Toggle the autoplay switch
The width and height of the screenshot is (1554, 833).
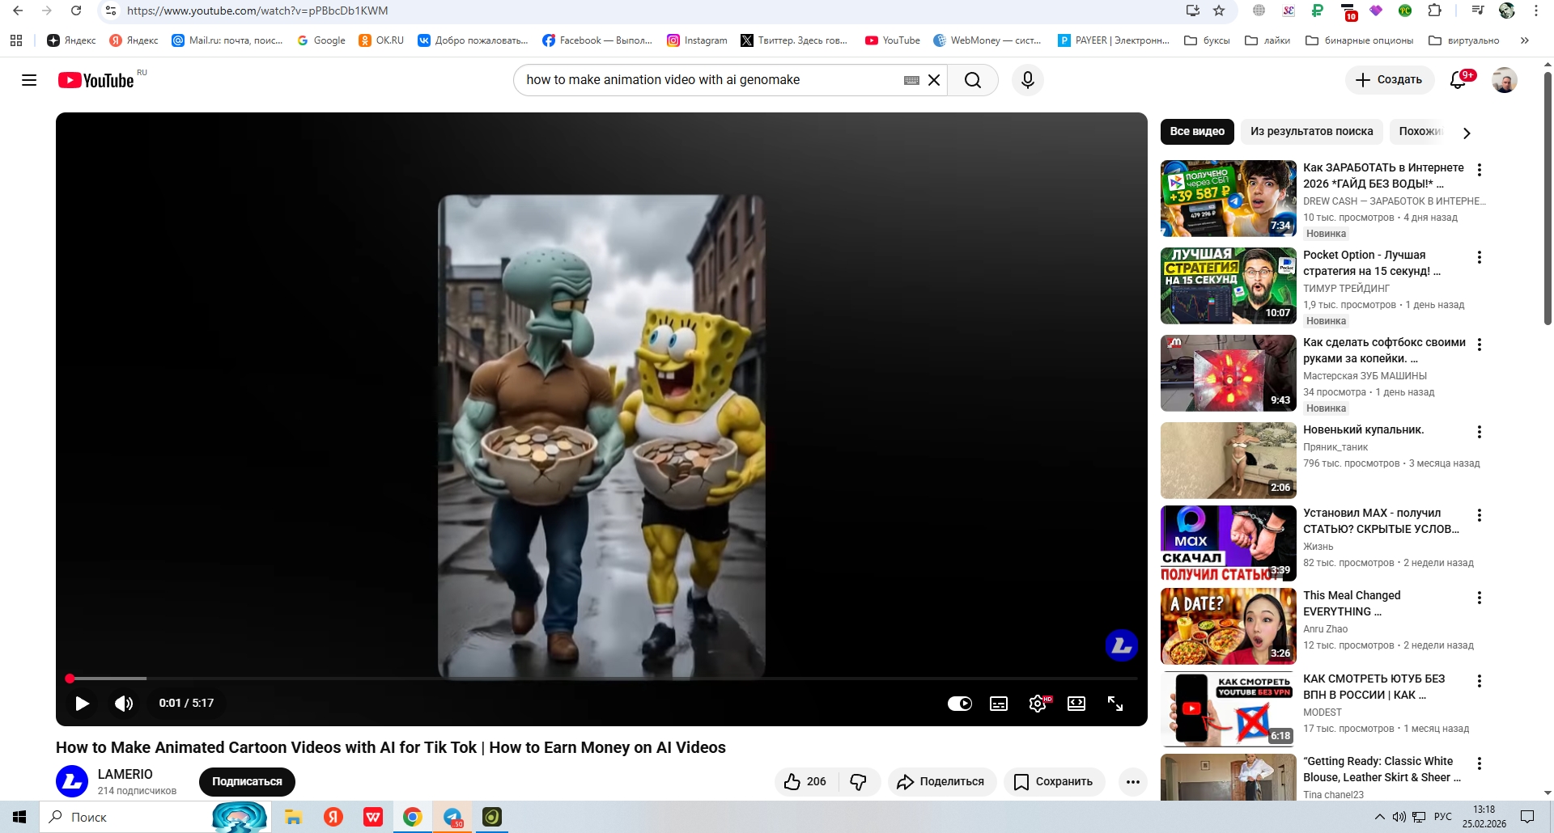click(x=960, y=704)
